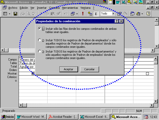Open the 'Todo' top values dropdown
Screen dimensions: 159x120
(113, 14)
